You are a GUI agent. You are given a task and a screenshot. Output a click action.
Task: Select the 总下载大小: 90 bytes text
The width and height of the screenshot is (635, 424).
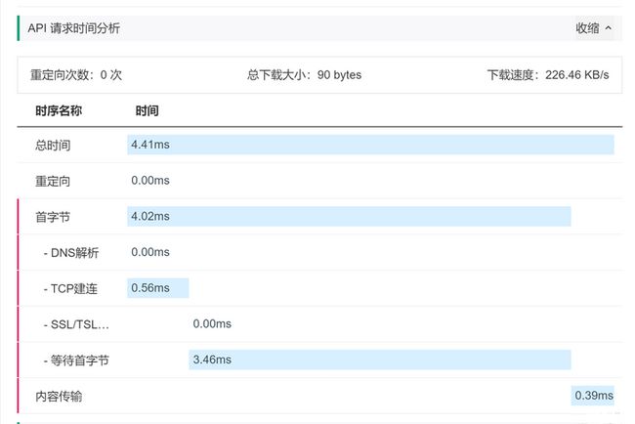[304, 75]
